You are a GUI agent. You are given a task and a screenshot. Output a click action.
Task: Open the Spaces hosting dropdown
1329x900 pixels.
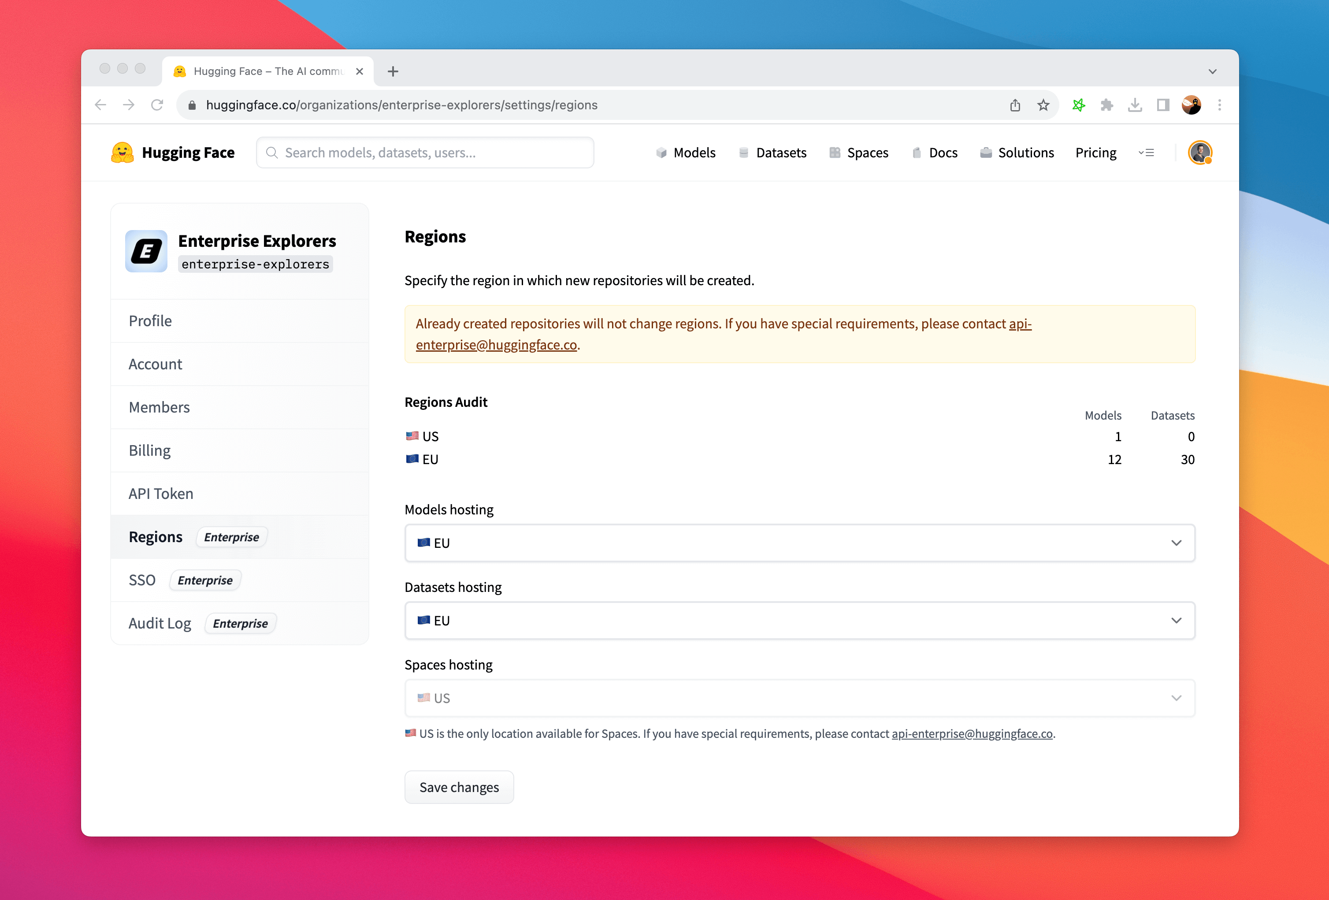click(x=799, y=698)
